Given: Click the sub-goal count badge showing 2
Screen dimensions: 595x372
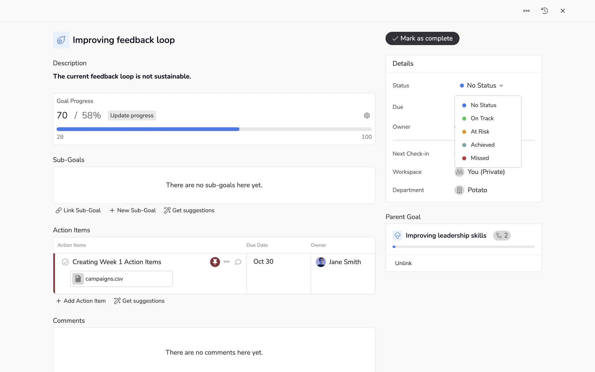Looking at the screenshot, I should pos(502,236).
